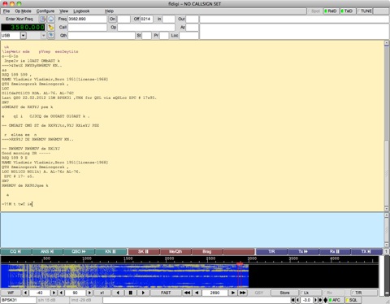The image size is (390, 304).
Task: Click the CQ macro button
Action: 16,252
